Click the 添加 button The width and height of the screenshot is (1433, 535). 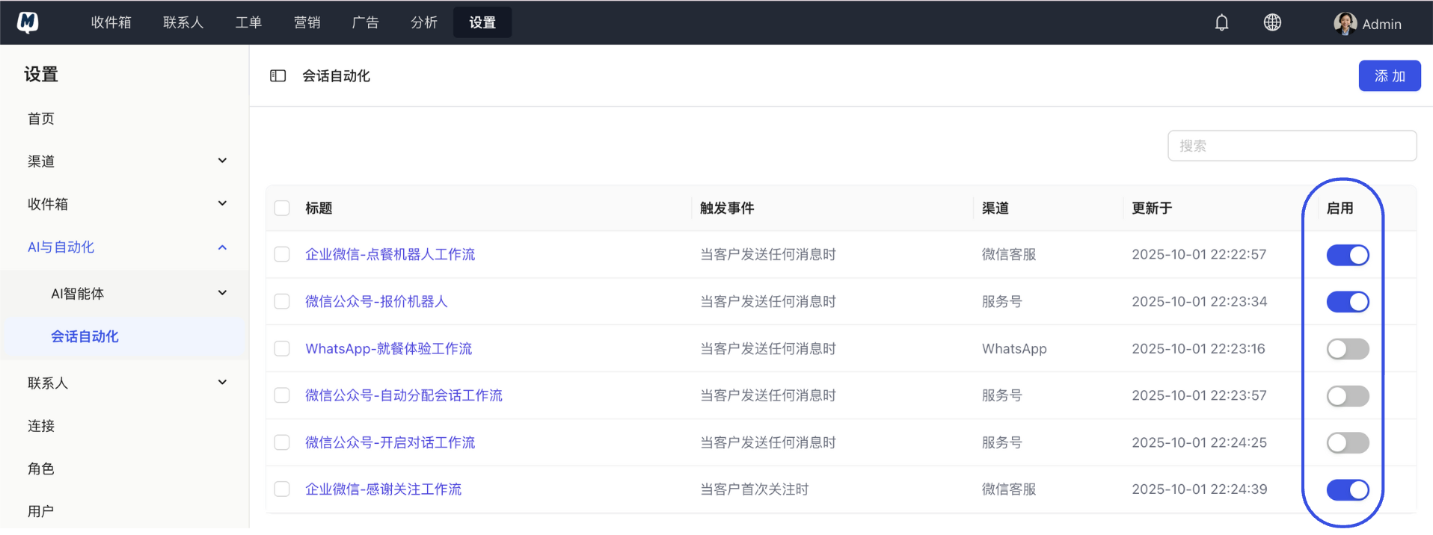[x=1389, y=75]
